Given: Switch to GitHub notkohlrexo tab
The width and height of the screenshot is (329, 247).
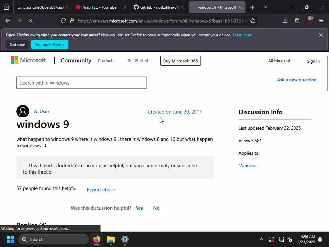Looking at the screenshot, I should pyautogui.click(x=157, y=7).
